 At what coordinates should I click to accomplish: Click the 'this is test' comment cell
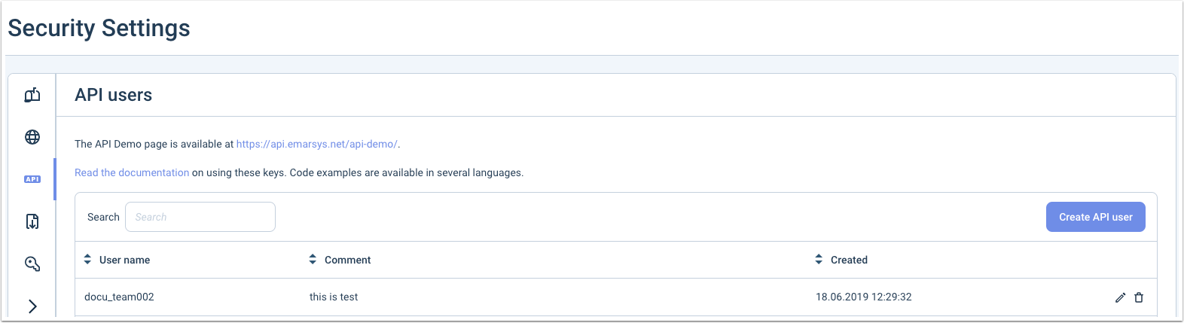(x=334, y=297)
